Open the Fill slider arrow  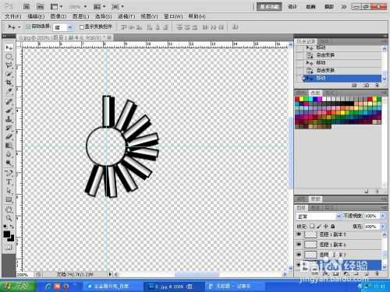pyautogui.click(x=383, y=227)
